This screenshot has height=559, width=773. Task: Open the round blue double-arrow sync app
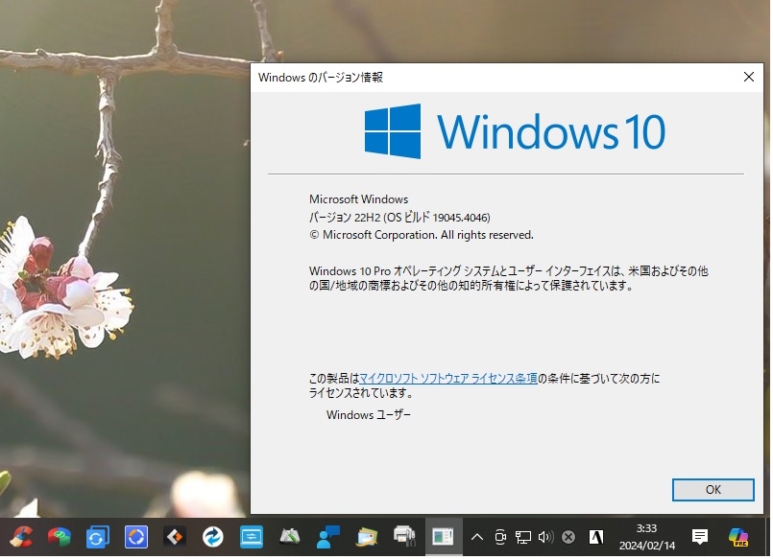pyautogui.click(x=213, y=538)
